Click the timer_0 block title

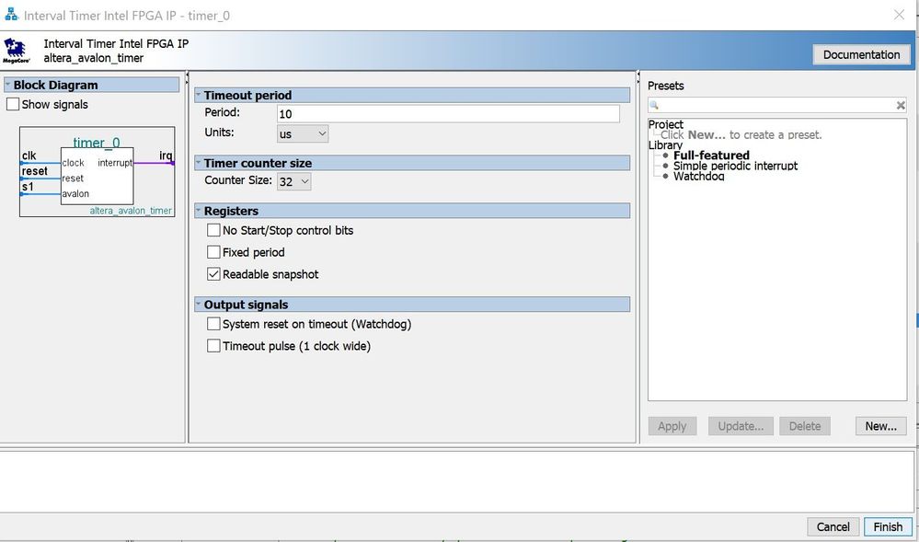97,142
